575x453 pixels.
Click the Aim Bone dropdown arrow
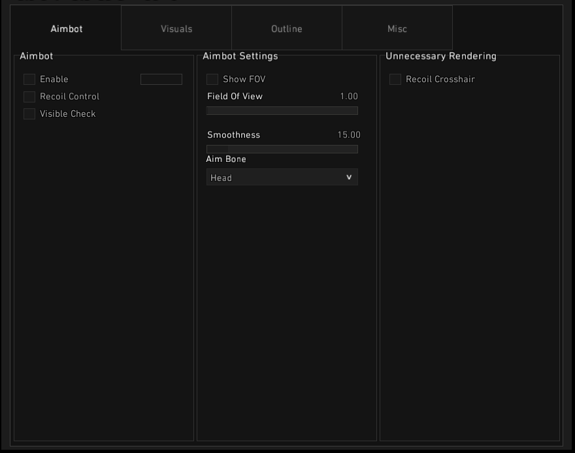[x=349, y=178]
